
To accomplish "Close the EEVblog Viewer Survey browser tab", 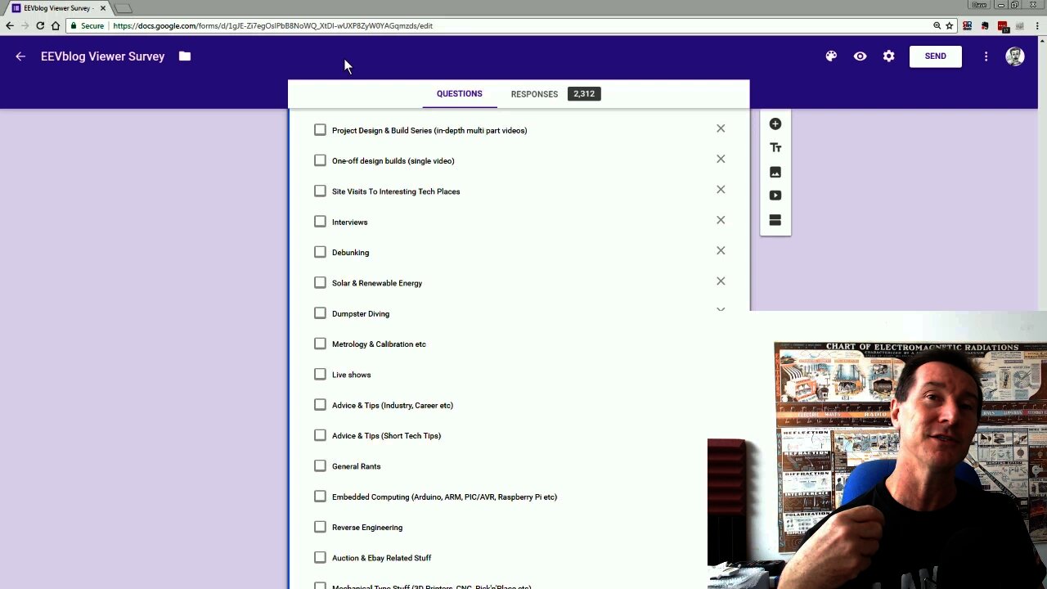I will (103, 8).
